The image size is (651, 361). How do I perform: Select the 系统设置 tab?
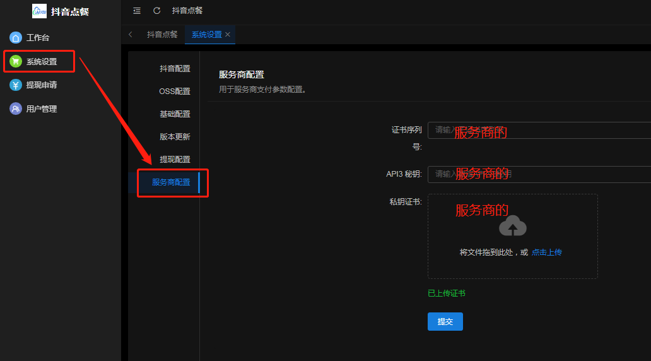pyautogui.click(x=207, y=35)
